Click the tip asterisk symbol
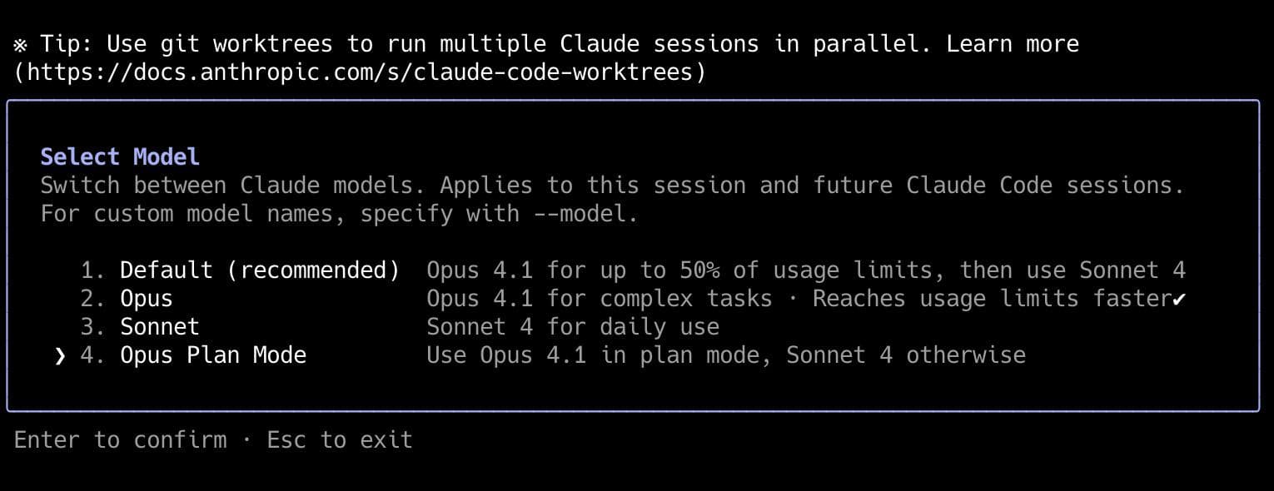This screenshot has height=491, width=1274. click(17, 43)
